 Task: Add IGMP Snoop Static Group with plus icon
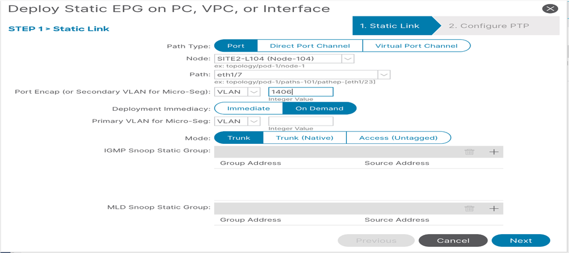[493, 152]
